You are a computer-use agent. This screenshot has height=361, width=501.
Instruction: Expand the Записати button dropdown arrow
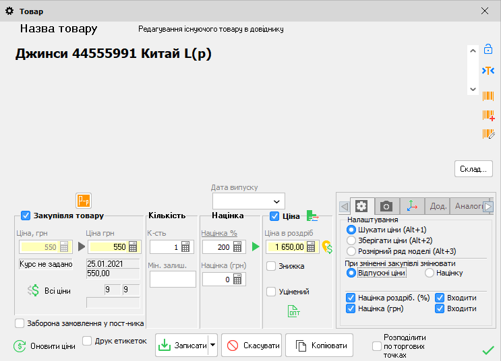tap(213, 346)
